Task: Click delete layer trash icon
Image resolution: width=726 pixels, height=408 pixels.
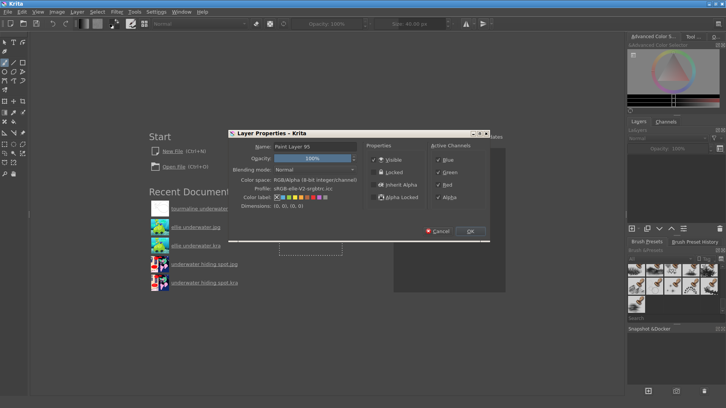Action: pyautogui.click(x=720, y=229)
